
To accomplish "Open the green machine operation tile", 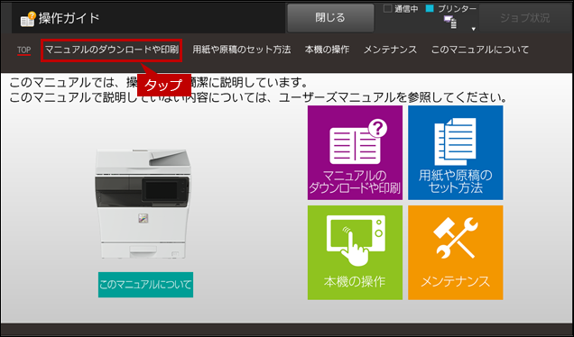I will 355,252.
